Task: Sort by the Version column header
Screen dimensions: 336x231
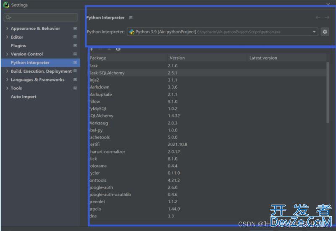Action: [207, 58]
